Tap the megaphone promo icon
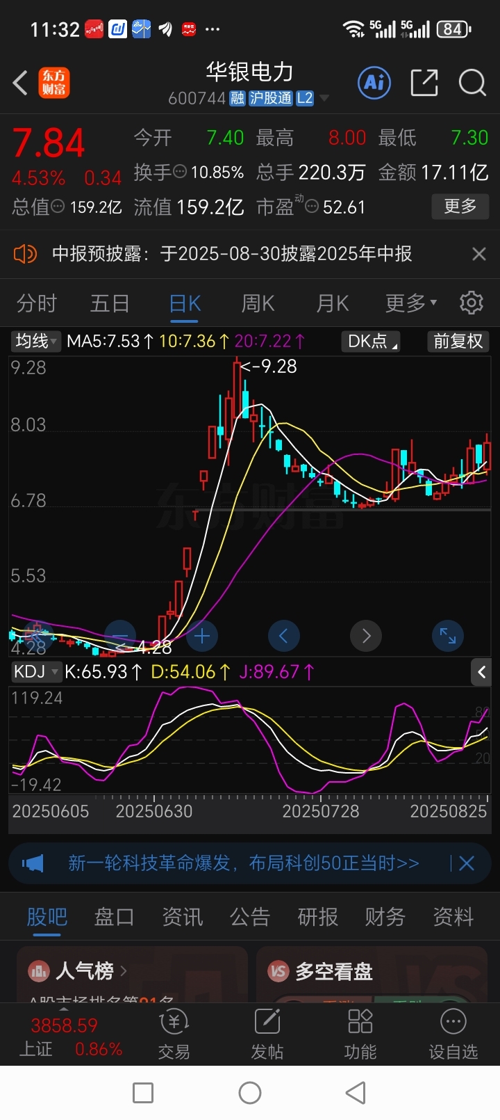The width and height of the screenshot is (500, 1120). click(x=33, y=863)
